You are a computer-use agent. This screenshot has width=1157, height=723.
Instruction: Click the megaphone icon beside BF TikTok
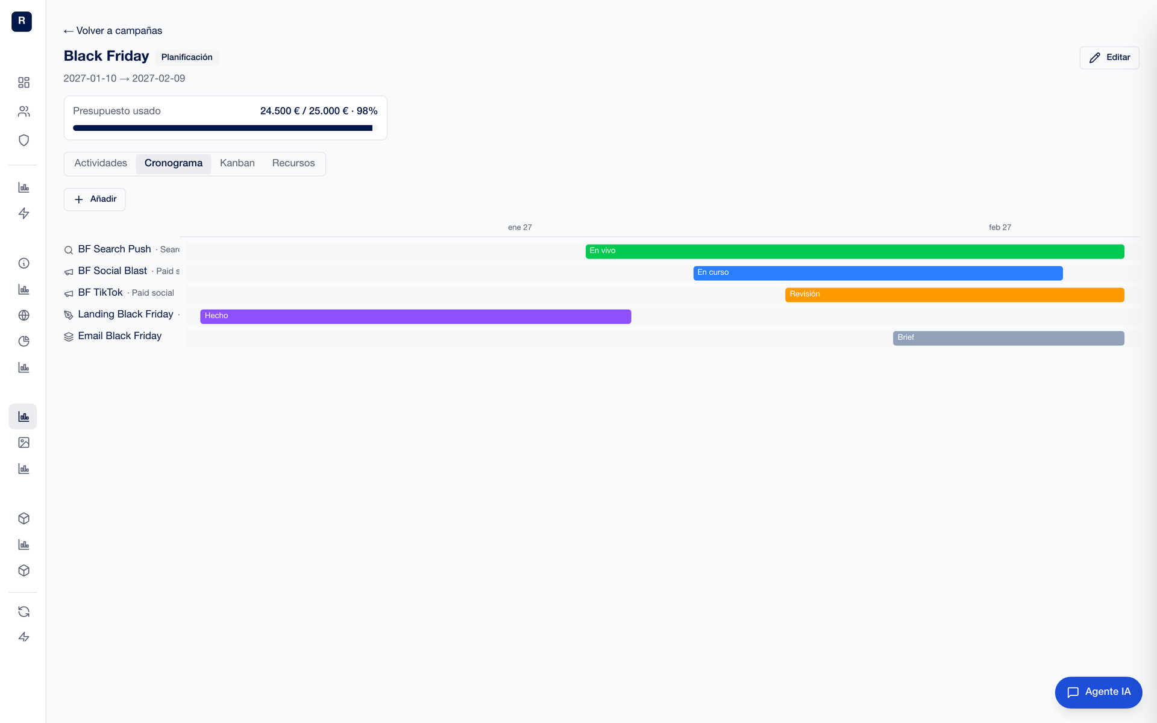click(x=69, y=293)
